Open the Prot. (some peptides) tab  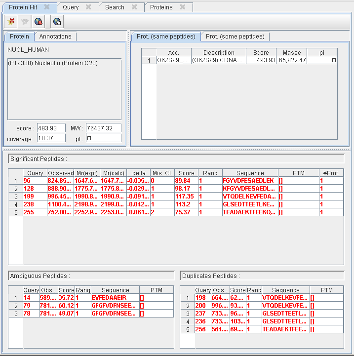(x=235, y=37)
